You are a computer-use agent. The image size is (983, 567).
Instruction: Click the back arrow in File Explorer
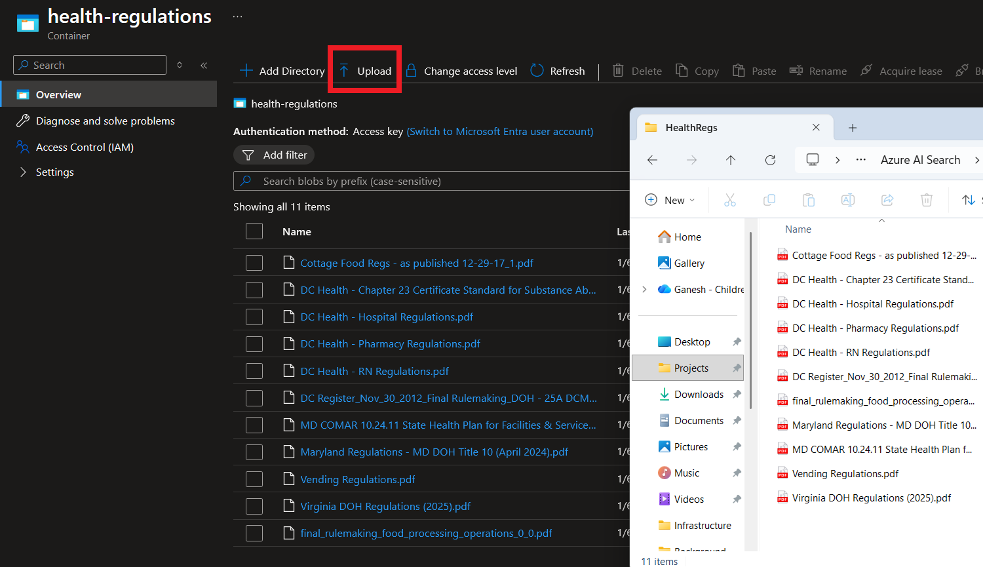(x=652, y=160)
